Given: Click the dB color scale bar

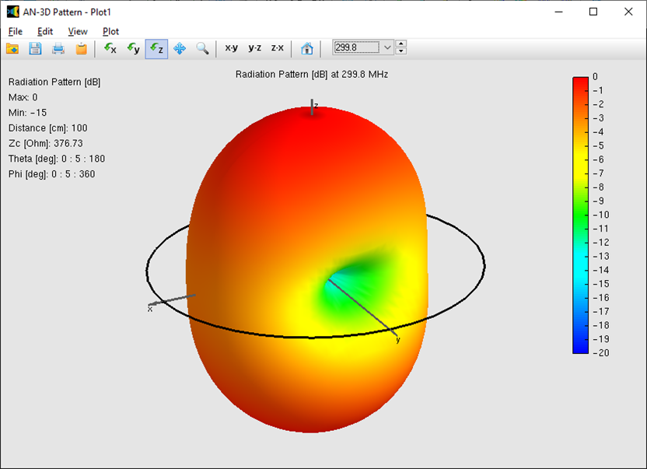Looking at the screenshot, I should (580, 215).
